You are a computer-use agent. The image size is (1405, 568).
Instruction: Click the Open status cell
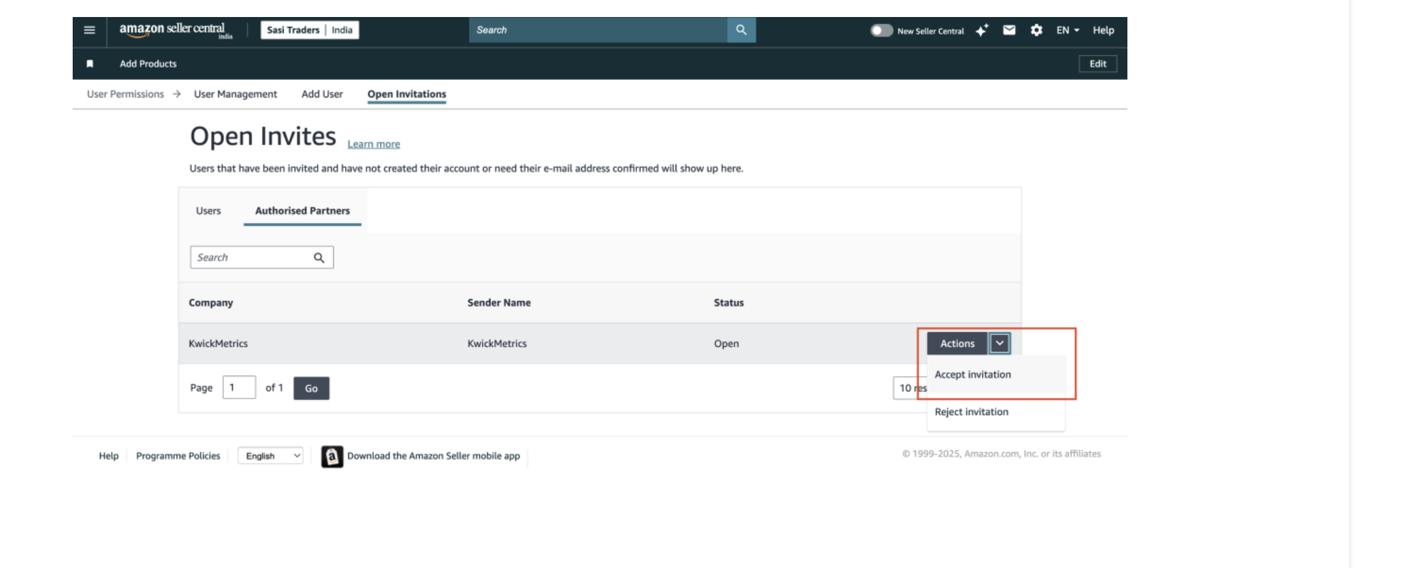click(726, 344)
